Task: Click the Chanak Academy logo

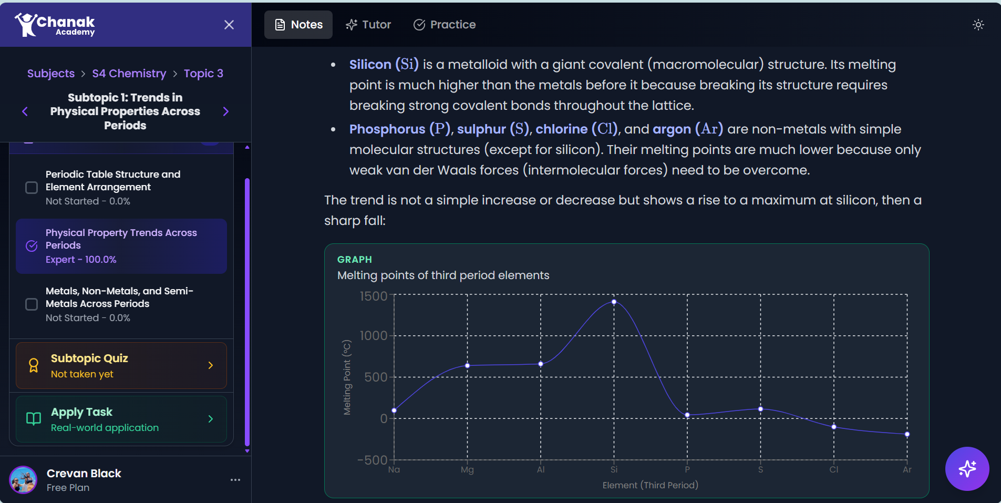Action: [x=55, y=24]
